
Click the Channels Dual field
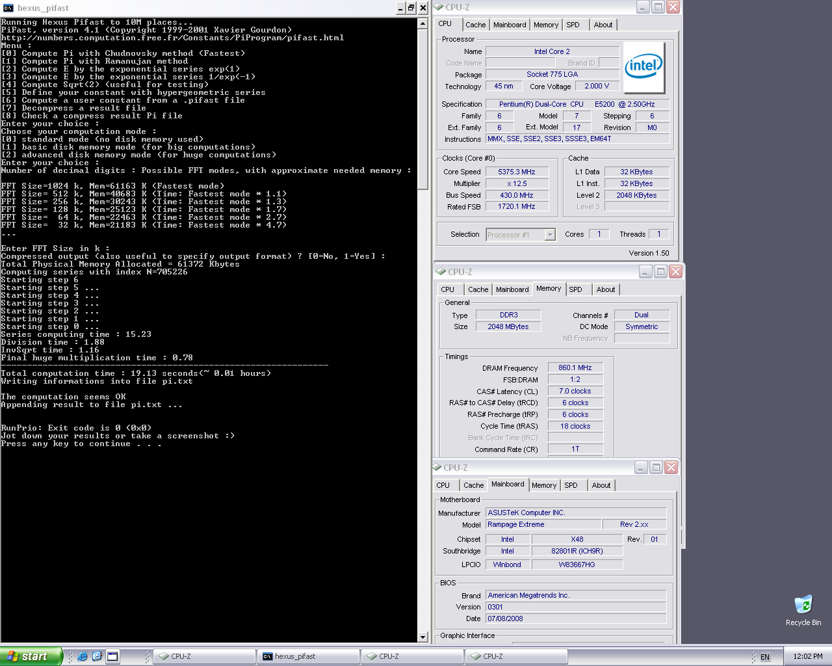click(642, 315)
